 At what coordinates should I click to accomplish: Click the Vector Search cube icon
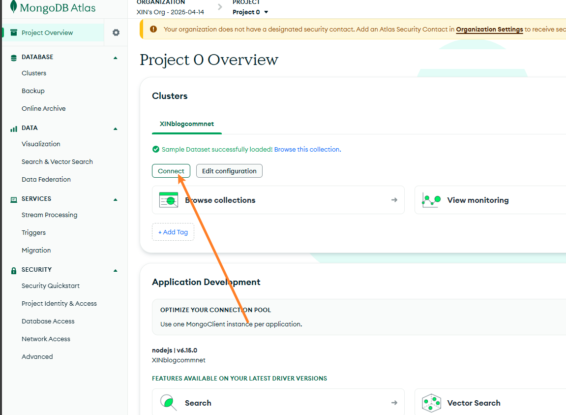431,403
